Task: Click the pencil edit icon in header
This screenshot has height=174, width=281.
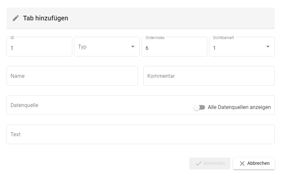Action: 16,18
